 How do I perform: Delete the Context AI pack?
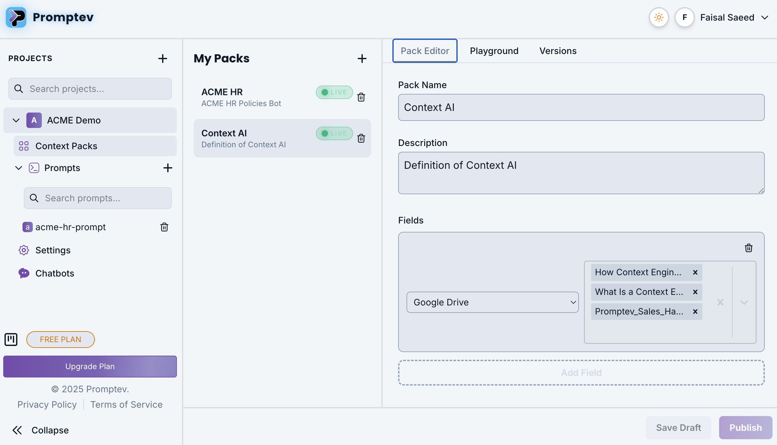pos(361,138)
